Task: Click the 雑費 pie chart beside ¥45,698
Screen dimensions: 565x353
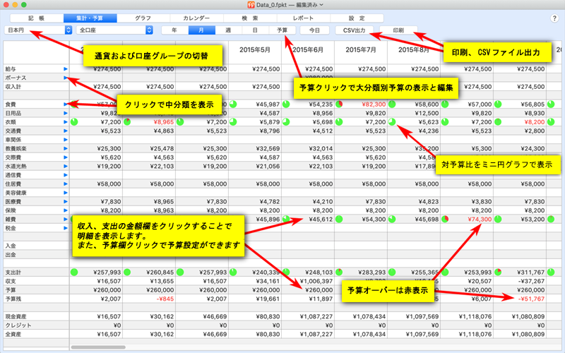Action: [392, 219]
